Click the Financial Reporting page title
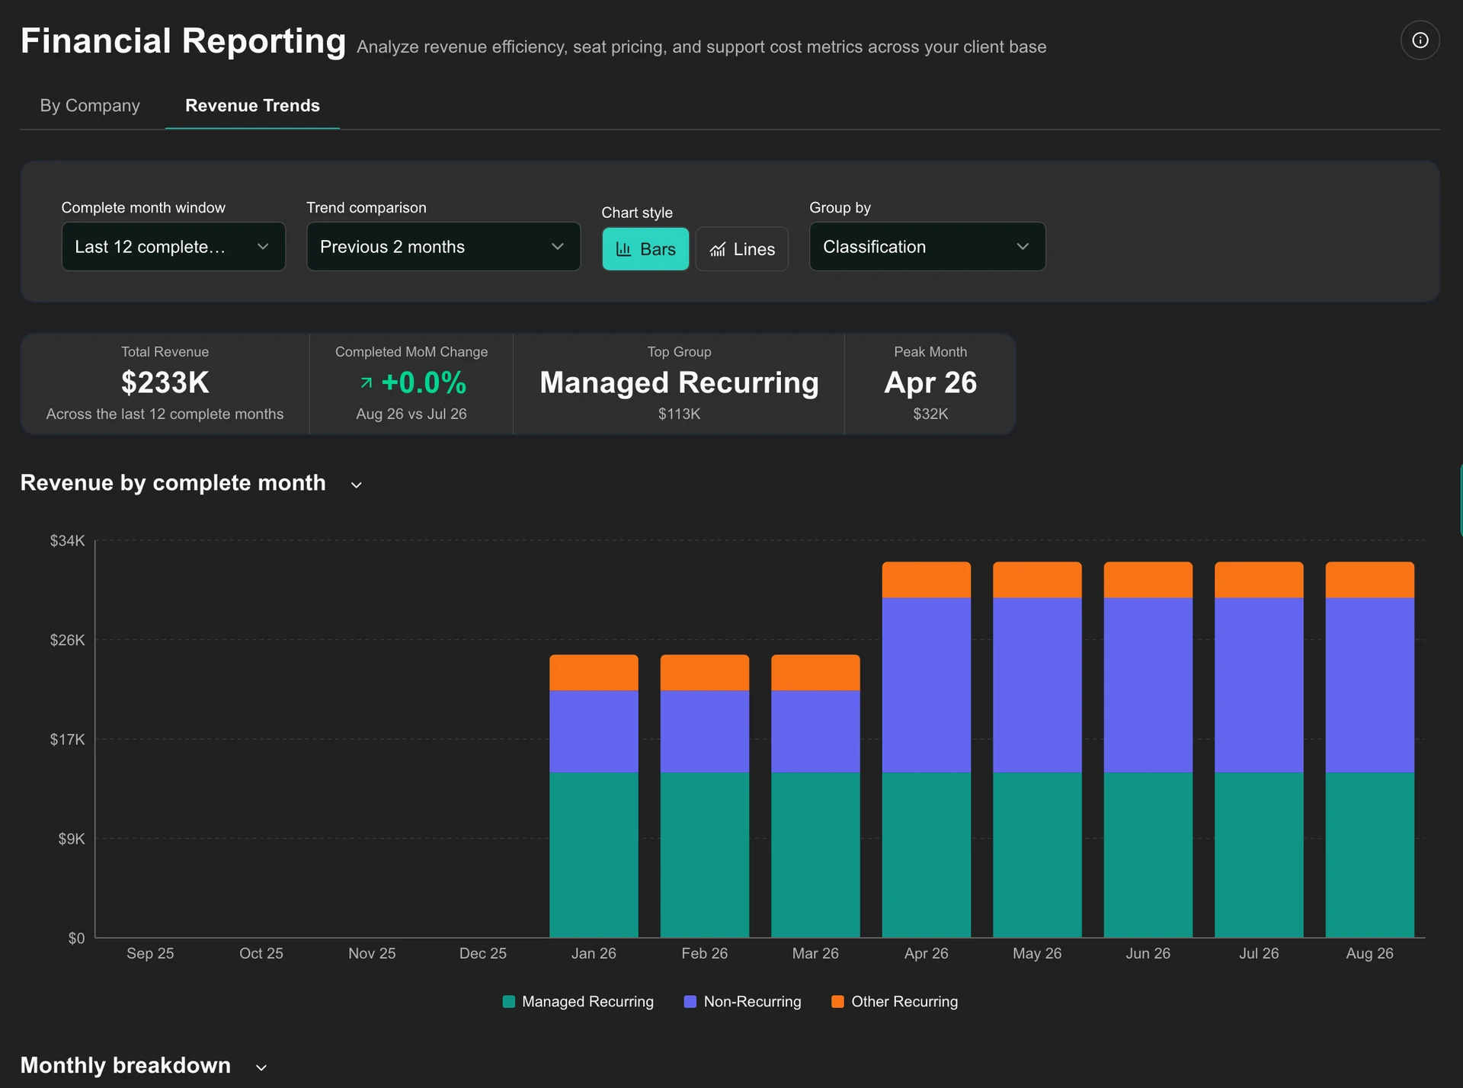 [x=183, y=41]
